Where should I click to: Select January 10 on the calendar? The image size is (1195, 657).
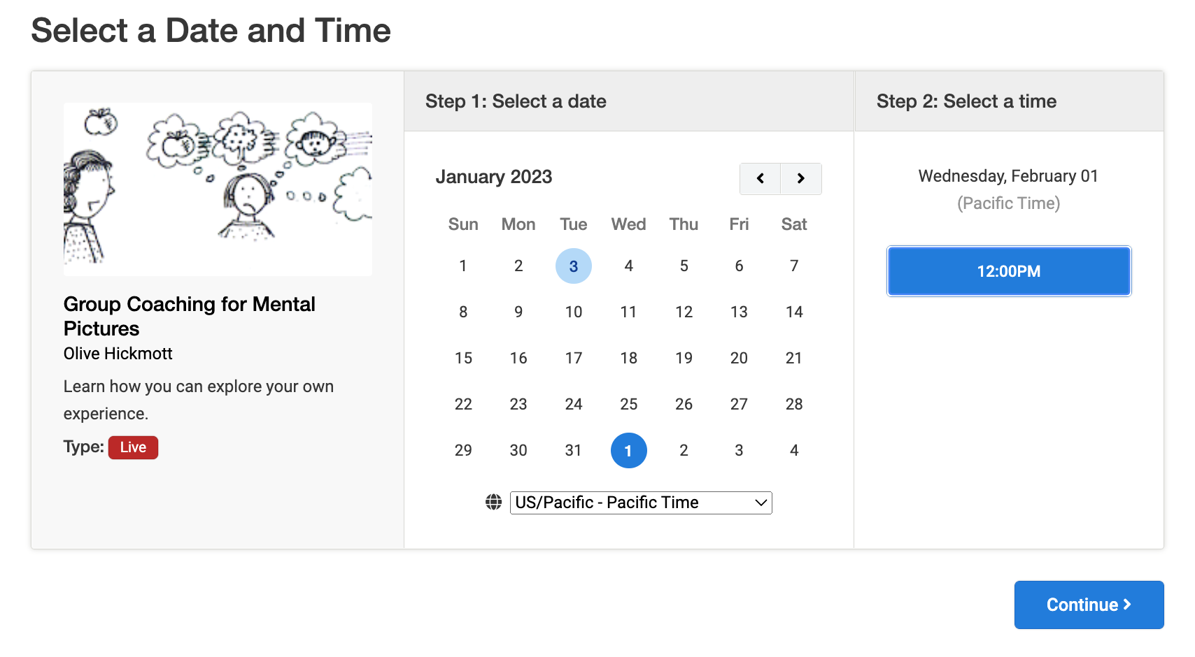(x=574, y=312)
